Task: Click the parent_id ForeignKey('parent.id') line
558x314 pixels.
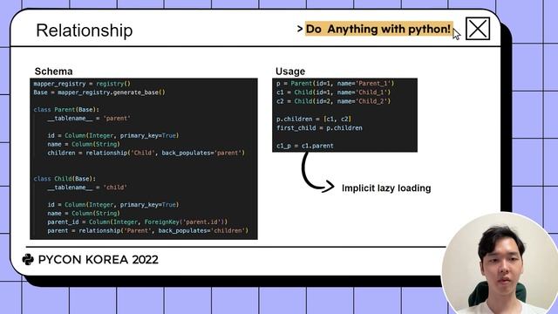Action: (138, 222)
